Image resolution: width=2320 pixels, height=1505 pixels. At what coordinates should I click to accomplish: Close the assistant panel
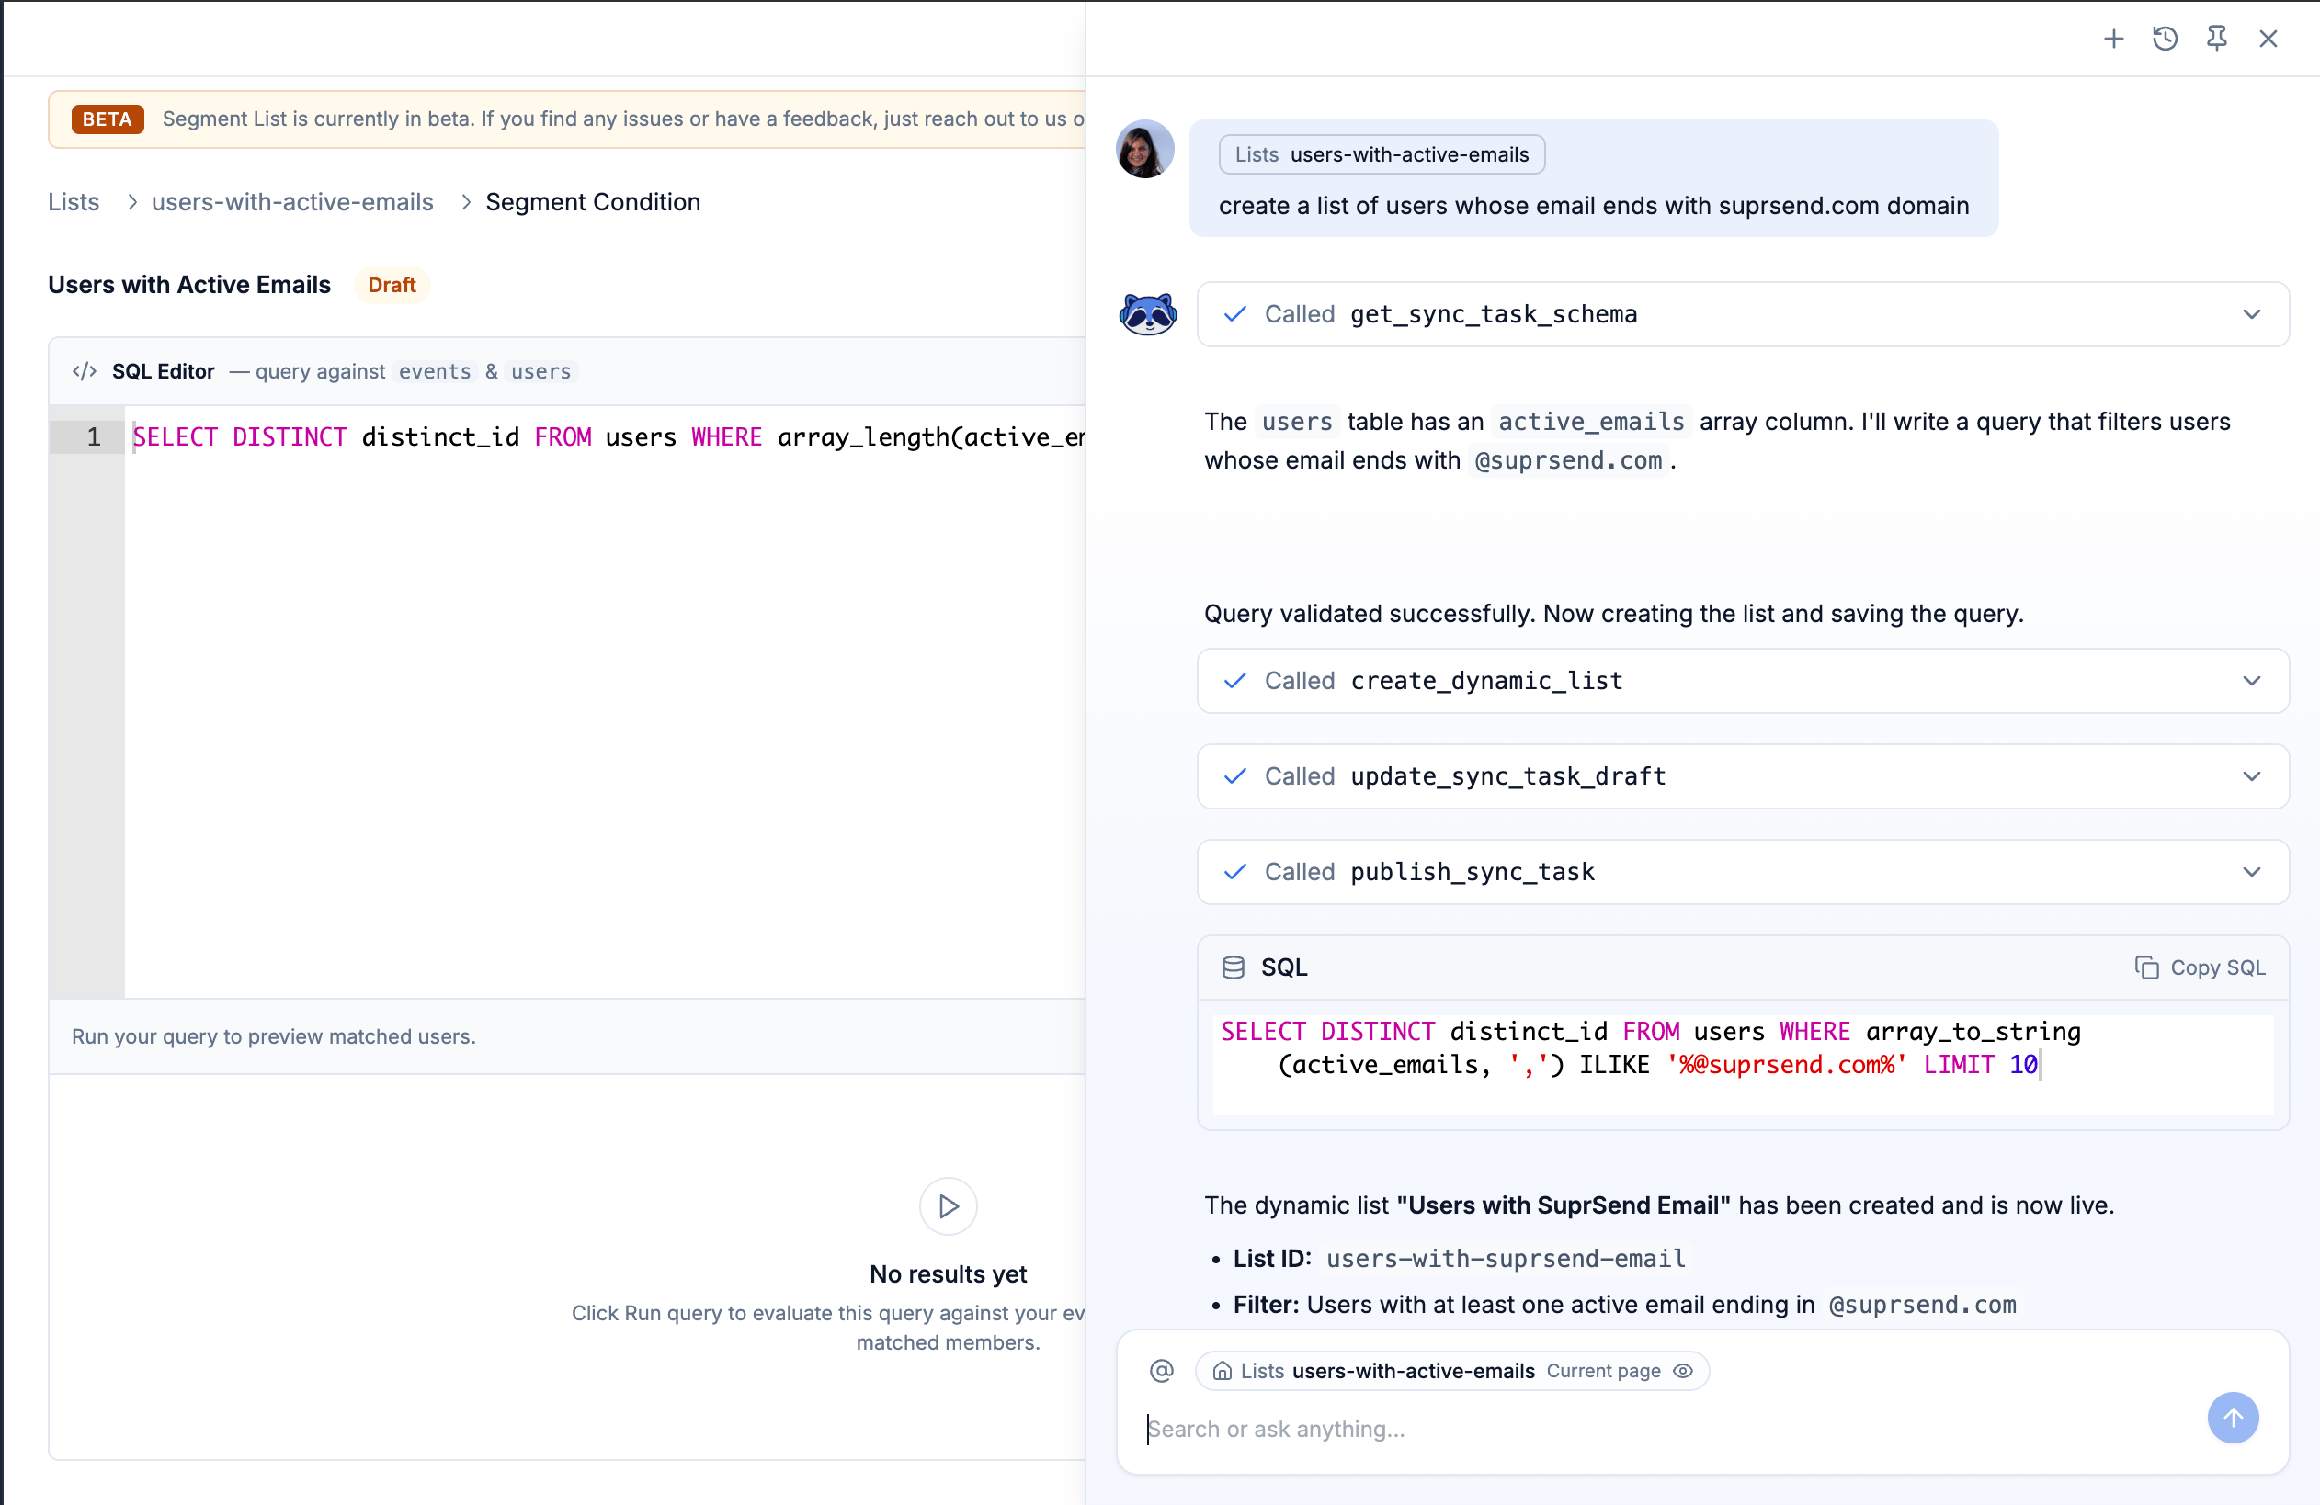pyautogui.click(x=2269, y=39)
